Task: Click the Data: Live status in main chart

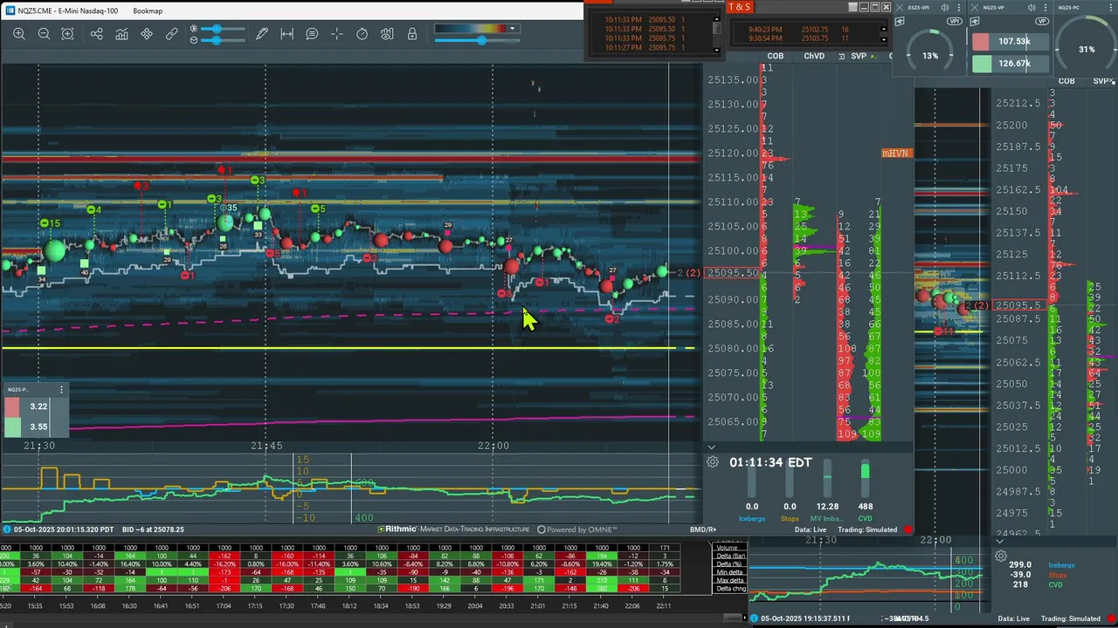Action: 810,529
